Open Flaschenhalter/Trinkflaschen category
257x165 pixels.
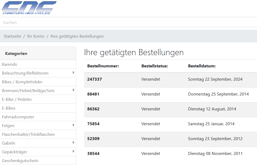tap(28, 134)
